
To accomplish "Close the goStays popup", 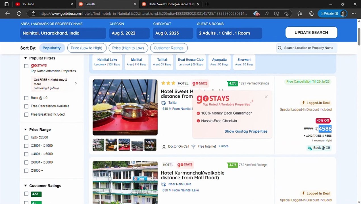I will pos(266,97).
